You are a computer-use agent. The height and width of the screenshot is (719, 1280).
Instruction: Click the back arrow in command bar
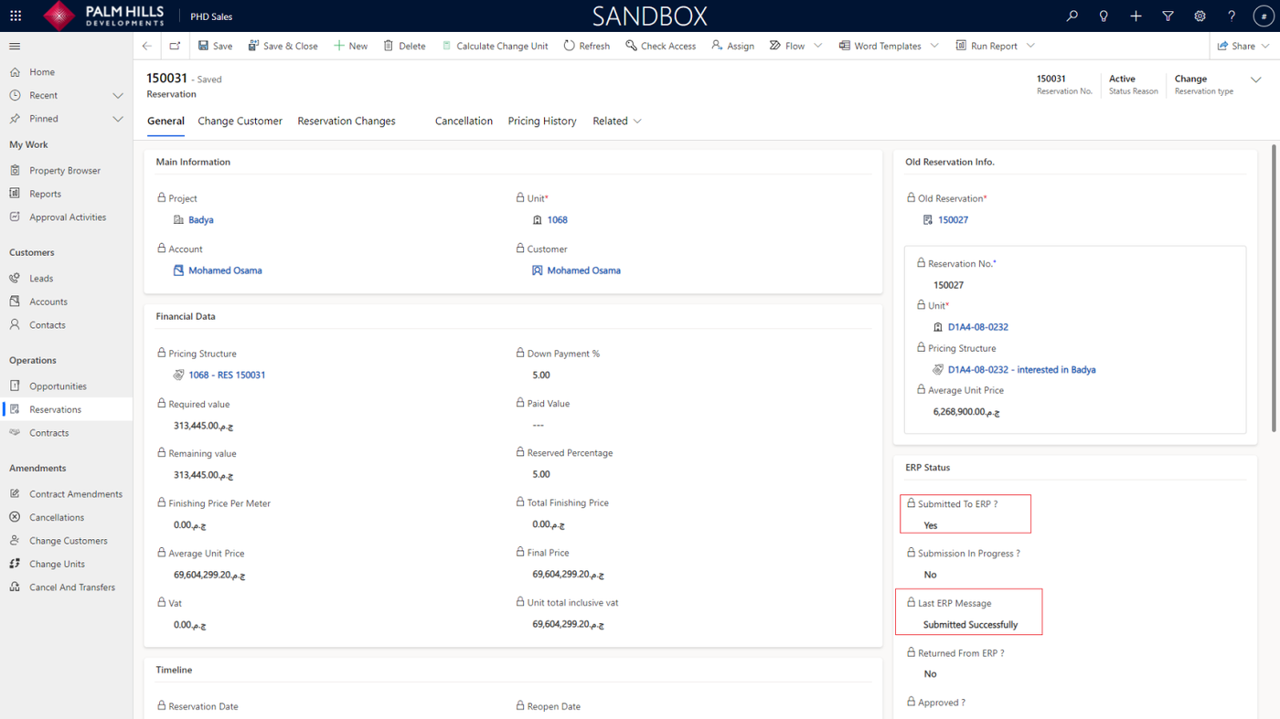(147, 46)
